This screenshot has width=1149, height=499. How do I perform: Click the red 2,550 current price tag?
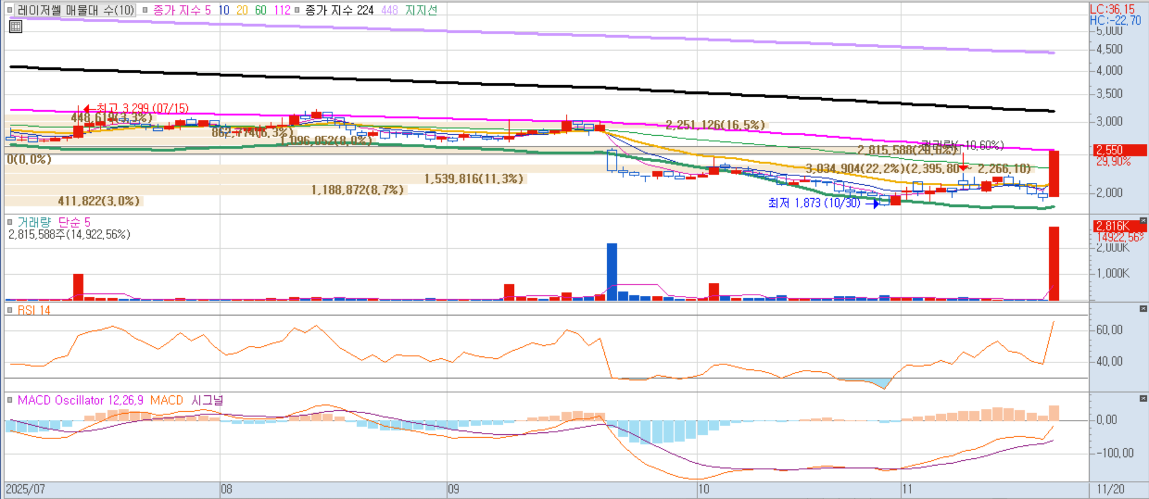click(x=1119, y=150)
